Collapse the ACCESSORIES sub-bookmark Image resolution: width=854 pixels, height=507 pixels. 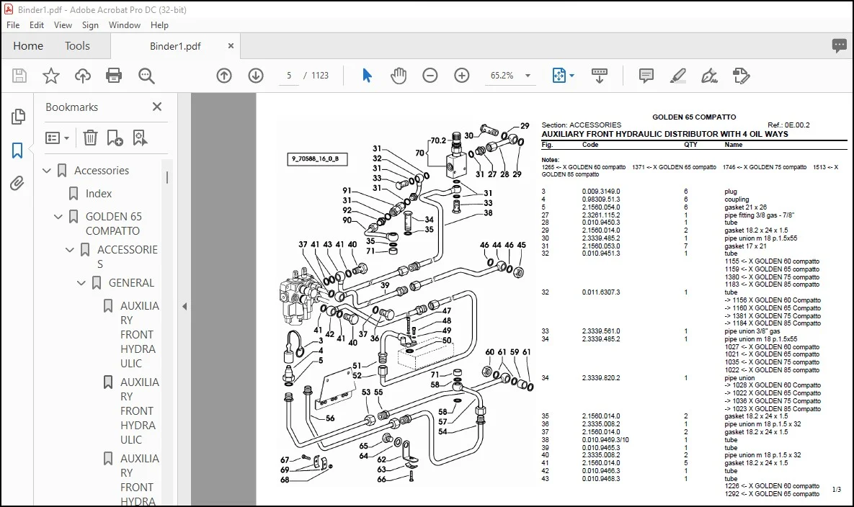70,250
